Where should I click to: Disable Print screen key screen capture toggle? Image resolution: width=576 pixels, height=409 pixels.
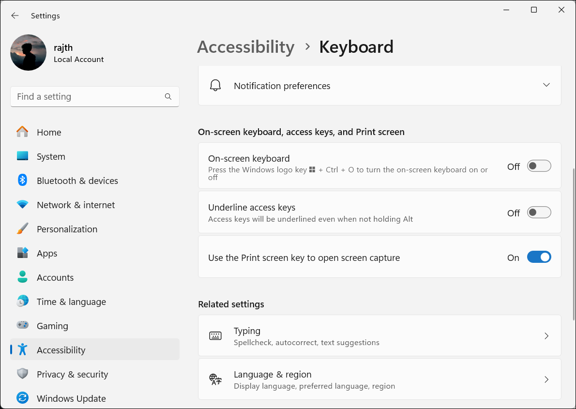[539, 258]
